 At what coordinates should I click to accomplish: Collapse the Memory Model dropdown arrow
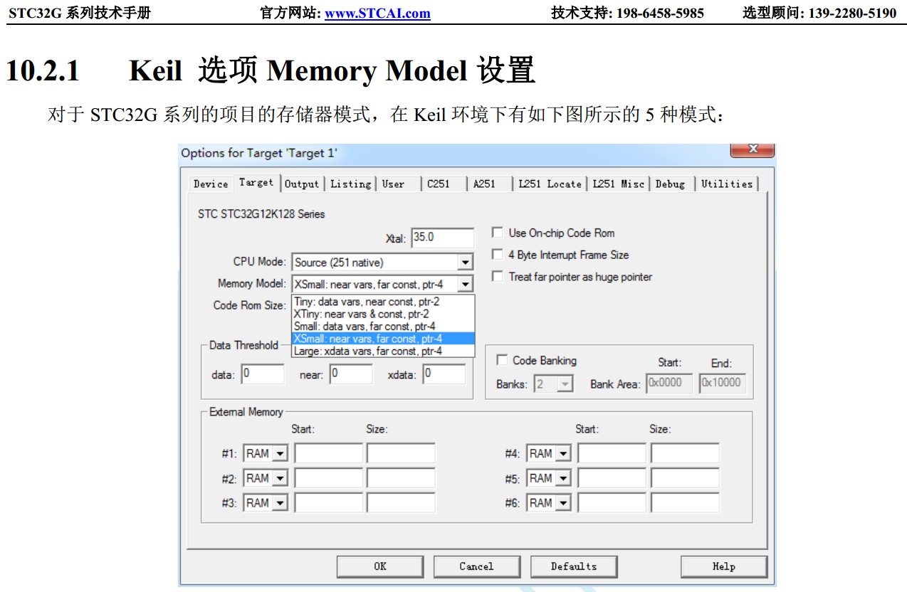[465, 284]
